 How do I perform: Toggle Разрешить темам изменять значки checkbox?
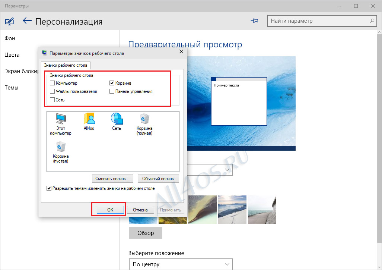coord(49,188)
